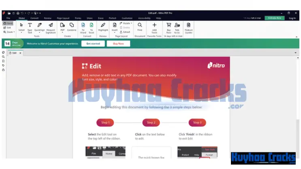
Task: Open the Page Layout ribbon tab
Action: (x=63, y=18)
